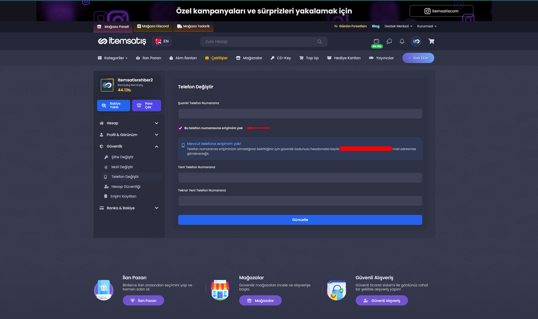The height and width of the screenshot is (319, 538).
Task: Click the sidebar profile avatar of itemsatisrehber2
Action: [x=107, y=85]
